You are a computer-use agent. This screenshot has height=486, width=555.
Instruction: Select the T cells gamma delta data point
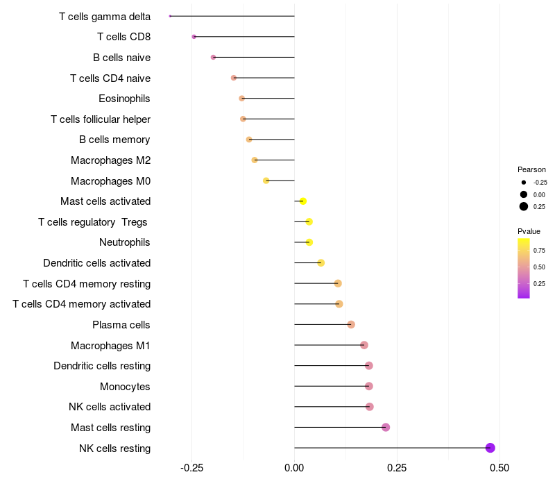click(x=170, y=16)
